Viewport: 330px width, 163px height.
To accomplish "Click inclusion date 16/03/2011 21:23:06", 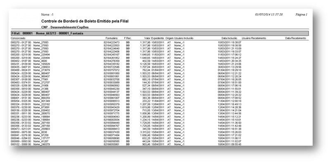I will pos(229,64).
